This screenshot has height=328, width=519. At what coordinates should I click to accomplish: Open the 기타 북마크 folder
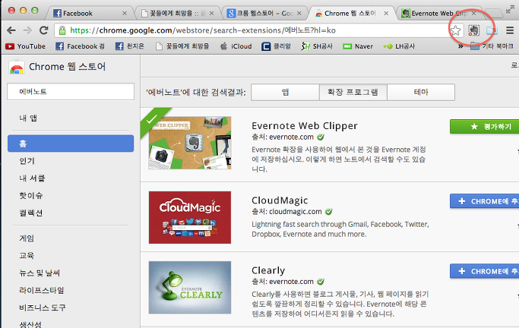coord(492,46)
